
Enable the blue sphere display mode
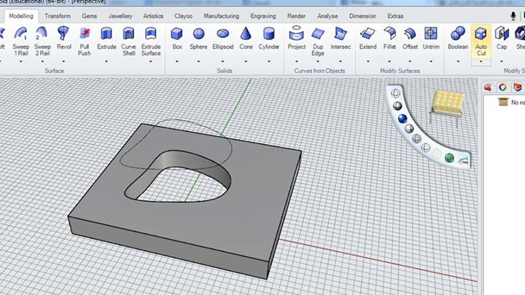[x=402, y=119]
